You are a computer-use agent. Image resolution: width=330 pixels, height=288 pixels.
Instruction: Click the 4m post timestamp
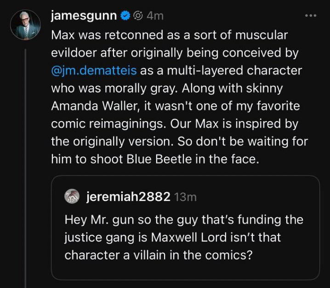154,16
